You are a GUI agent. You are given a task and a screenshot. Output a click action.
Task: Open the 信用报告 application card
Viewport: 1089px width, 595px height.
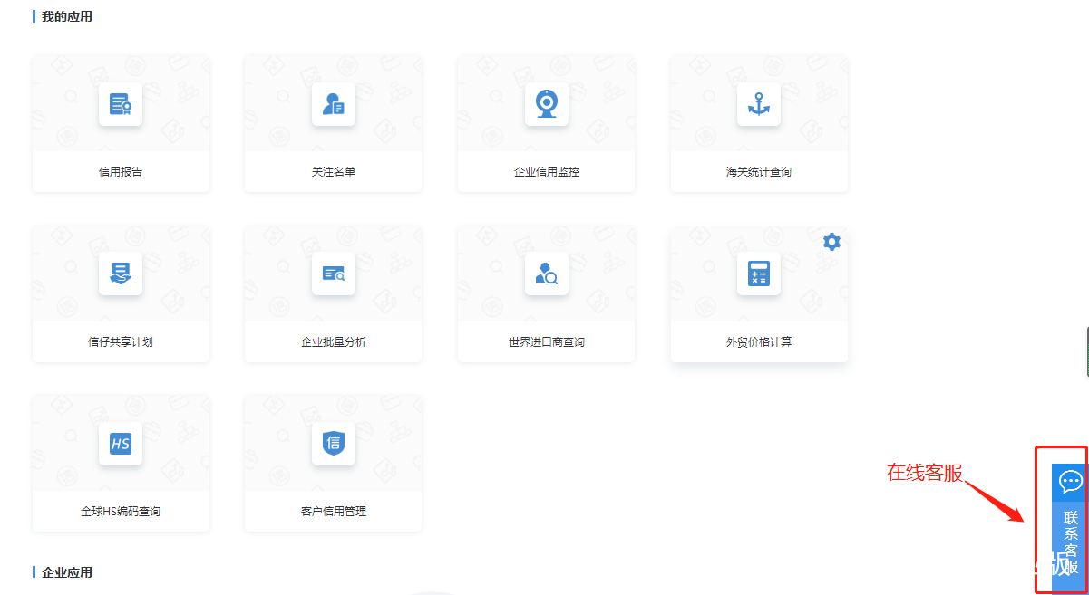pyautogui.click(x=121, y=123)
